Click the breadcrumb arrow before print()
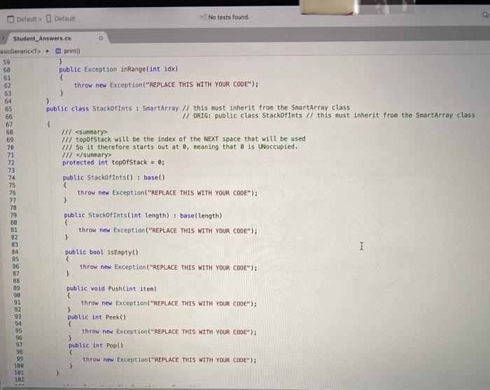Screen dimensions: 490x390 tap(48, 51)
